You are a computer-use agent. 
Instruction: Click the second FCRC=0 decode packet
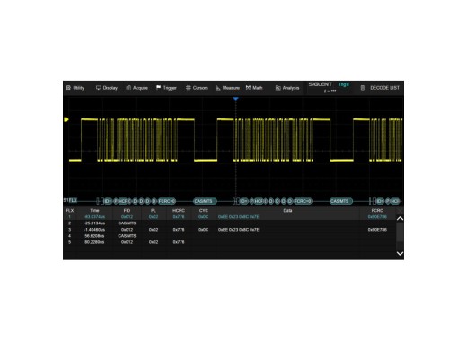coord(303,201)
